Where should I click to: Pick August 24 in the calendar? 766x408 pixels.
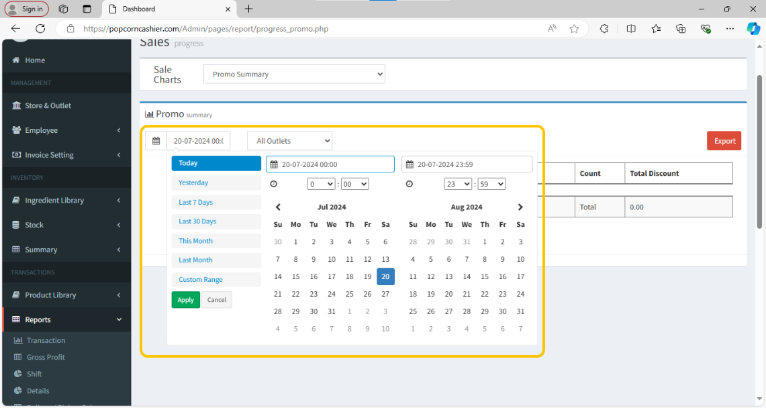click(x=521, y=294)
